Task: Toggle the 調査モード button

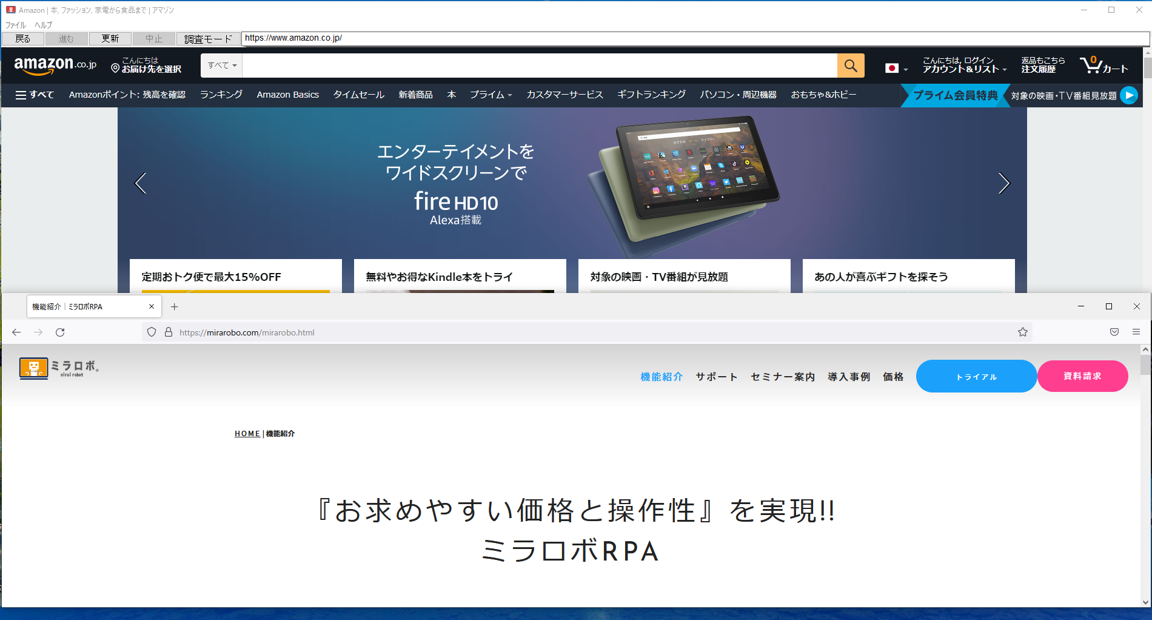Action: pos(208,39)
